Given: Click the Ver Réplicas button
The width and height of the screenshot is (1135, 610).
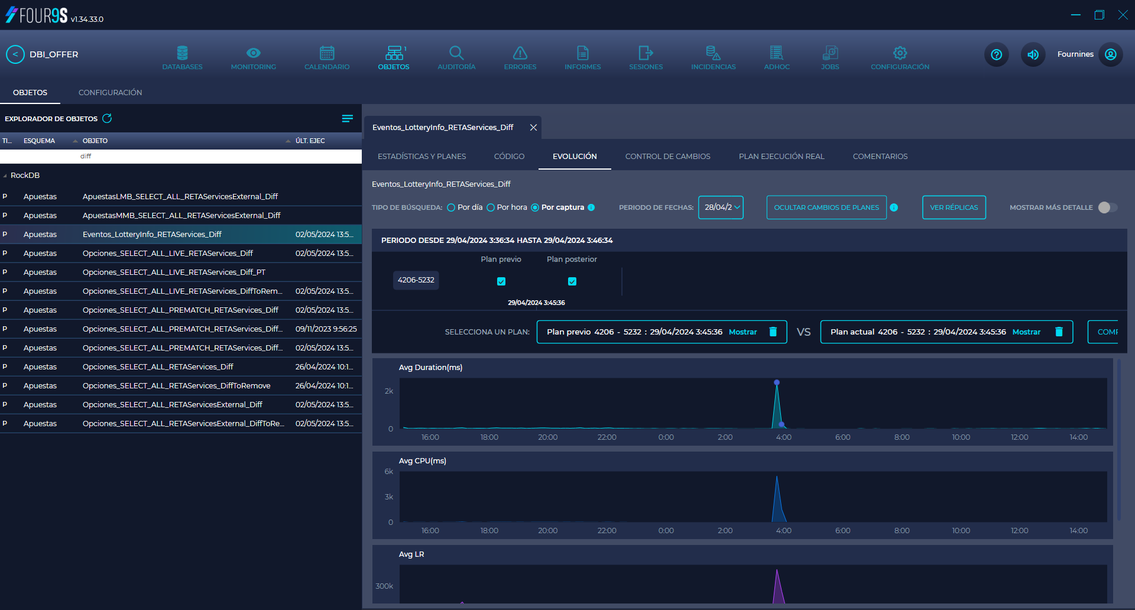Looking at the screenshot, I should [x=954, y=207].
